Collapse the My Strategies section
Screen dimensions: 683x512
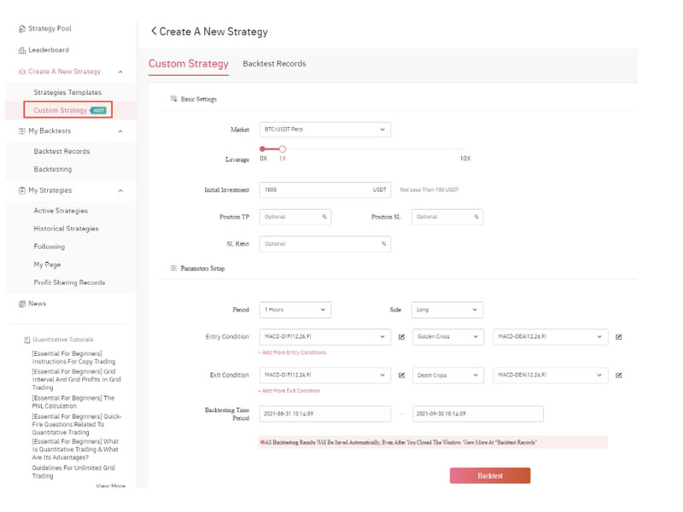(x=120, y=190)
